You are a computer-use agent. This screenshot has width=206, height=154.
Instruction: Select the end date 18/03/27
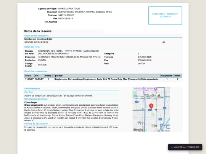point(39,79)
